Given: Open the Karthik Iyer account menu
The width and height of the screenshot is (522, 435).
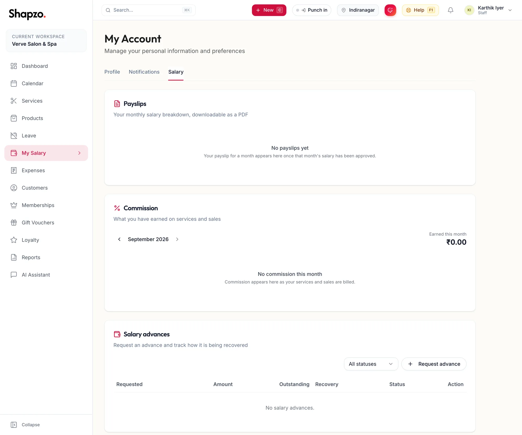Looking at the screenshot, I should pos(488,10).
